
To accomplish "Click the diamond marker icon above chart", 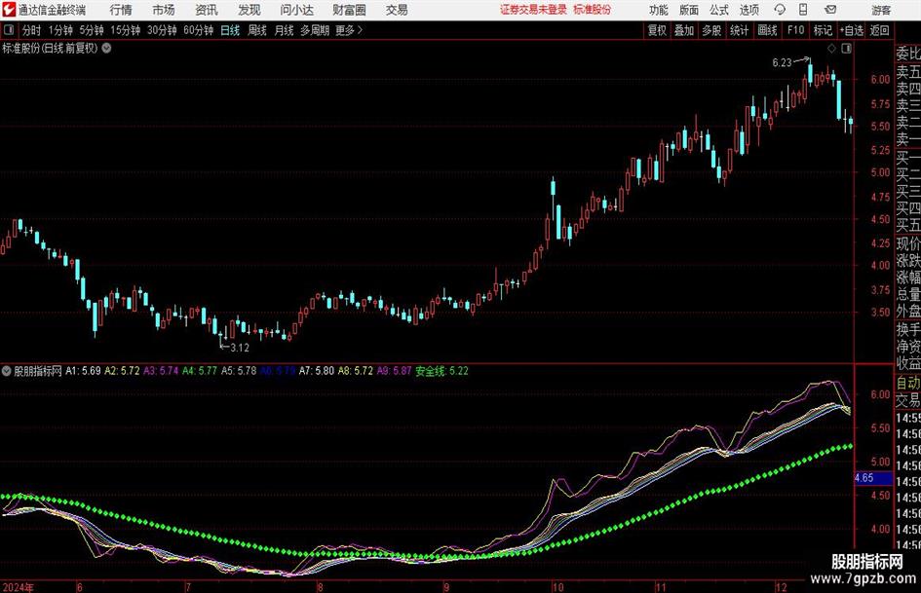I will coord(831,49).
